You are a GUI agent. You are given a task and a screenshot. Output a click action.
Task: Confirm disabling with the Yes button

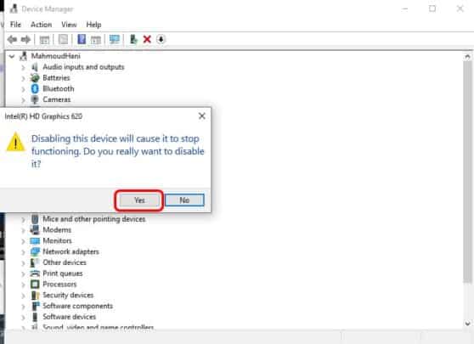(139, 200)
